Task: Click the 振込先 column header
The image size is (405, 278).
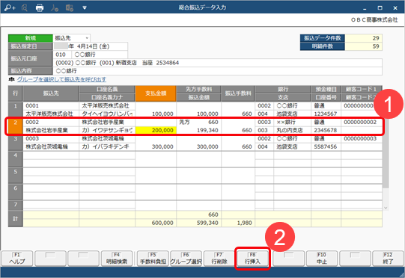Action: tap(51, 93)
